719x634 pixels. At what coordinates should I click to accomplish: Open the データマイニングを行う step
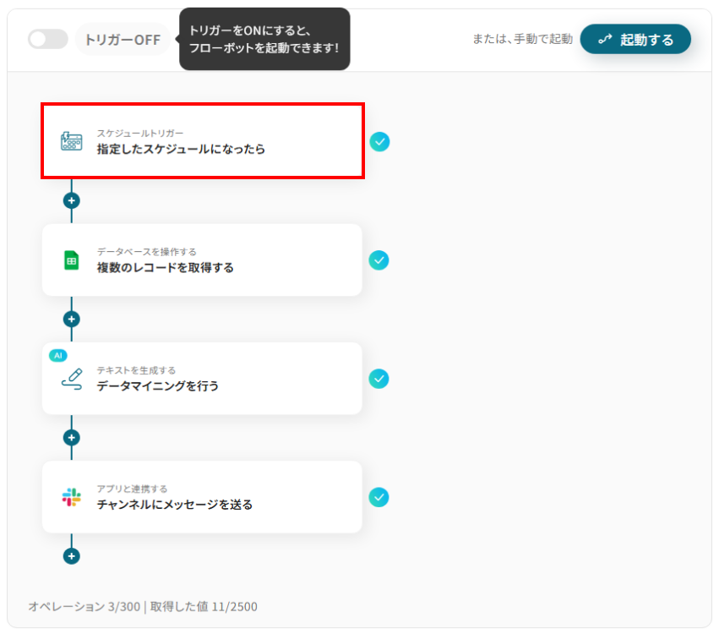point(202,379)
